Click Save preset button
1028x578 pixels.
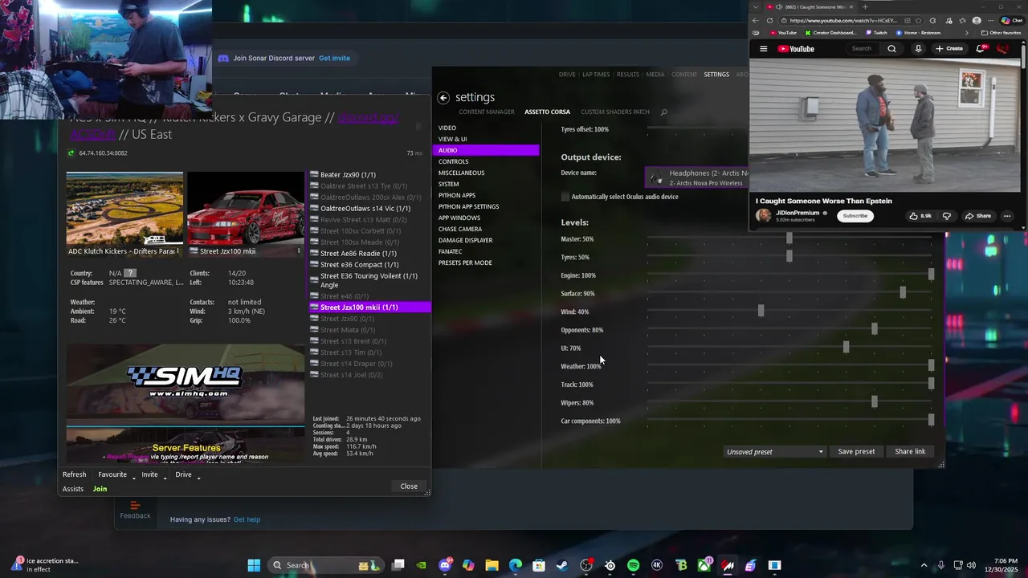pos(856,452)
